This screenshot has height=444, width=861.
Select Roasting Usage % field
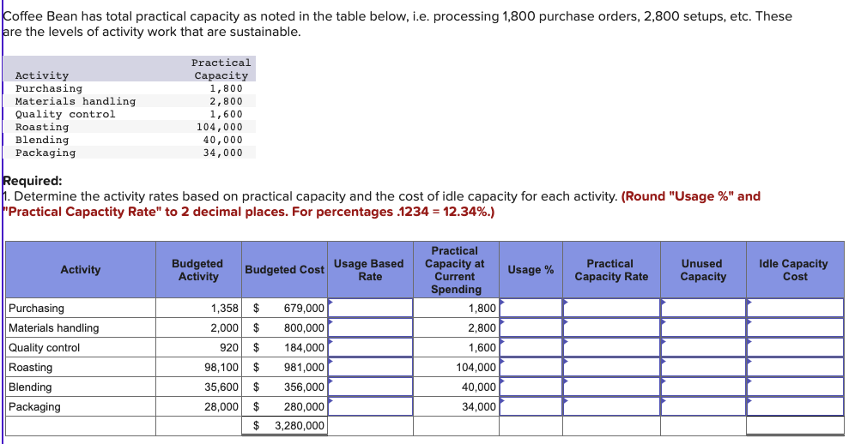coord(531,367)
